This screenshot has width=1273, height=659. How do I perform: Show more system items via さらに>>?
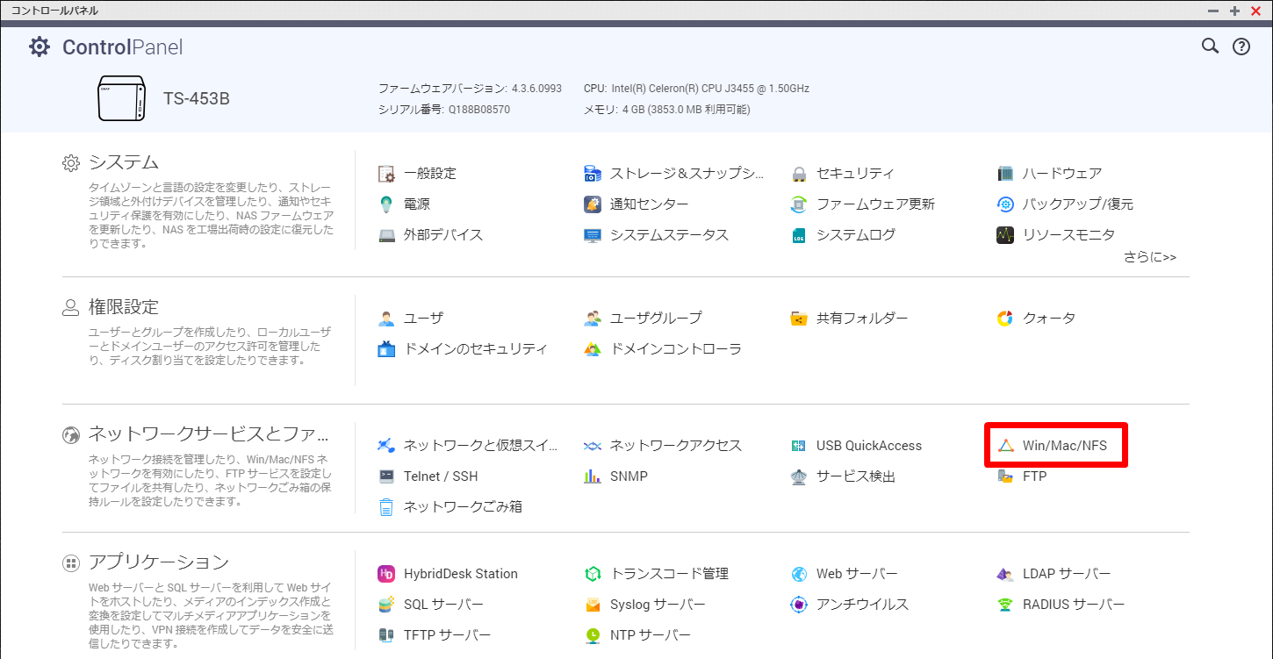click(x=1150, y=257)
